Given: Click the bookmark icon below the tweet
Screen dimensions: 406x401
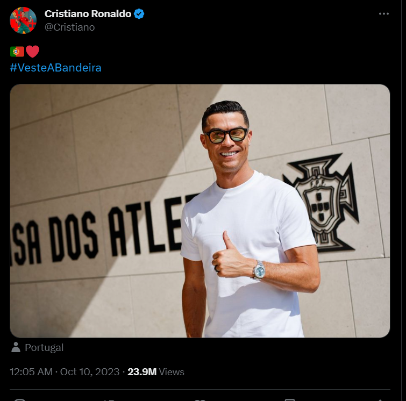Looking at the screenshot, I should [x=290, y=400].
